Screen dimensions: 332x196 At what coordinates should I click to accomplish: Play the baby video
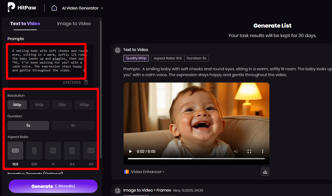[131, 151]
